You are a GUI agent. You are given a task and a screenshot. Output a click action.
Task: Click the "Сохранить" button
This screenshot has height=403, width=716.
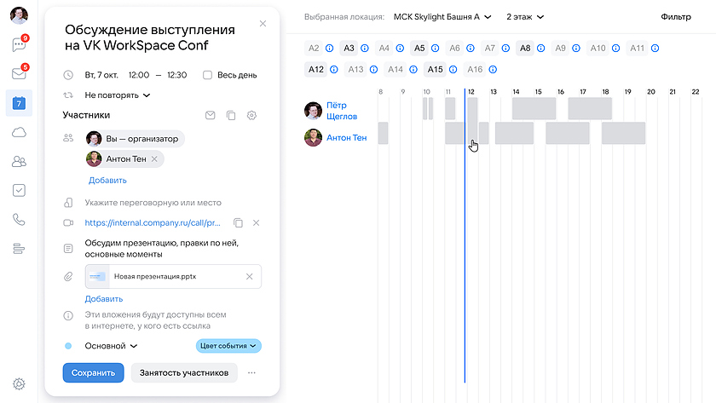pyautogui.click(x=93, y=372)
